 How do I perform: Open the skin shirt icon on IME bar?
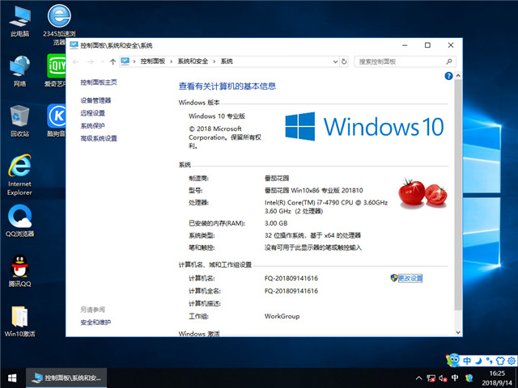point(500,361)
